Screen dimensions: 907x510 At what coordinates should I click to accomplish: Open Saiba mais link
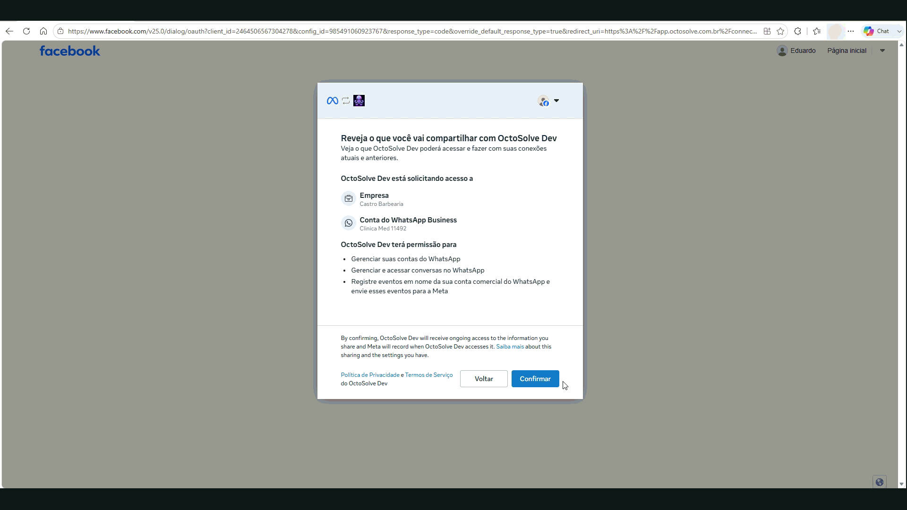(510, 347)
